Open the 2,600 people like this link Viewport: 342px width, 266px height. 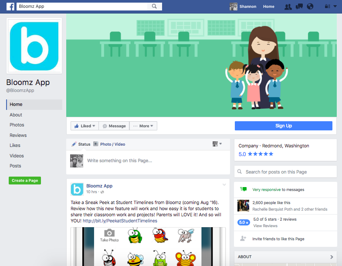pyautogui.click(x=271, y=203)
